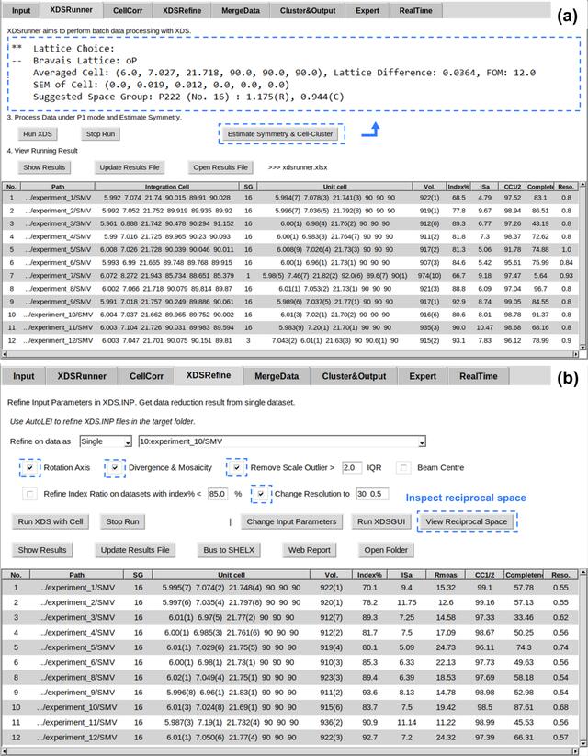The height and width of the screenshot is (756, 588).
Task: Click Unit cell header in panel (b)
Action: point(232,575)
